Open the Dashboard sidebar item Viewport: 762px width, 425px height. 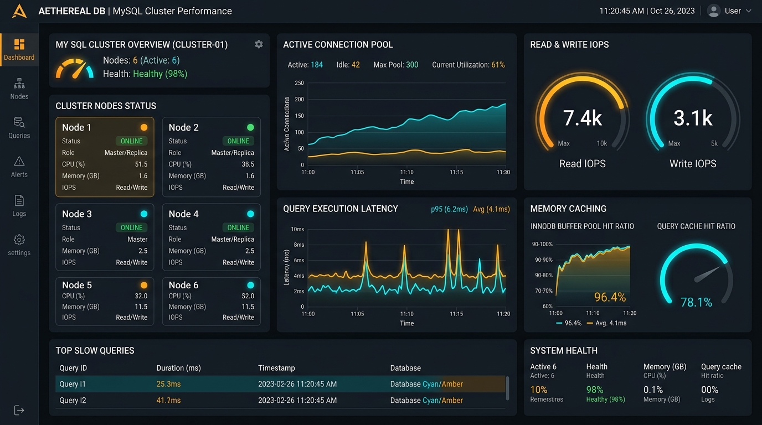(x=19, y=50)
